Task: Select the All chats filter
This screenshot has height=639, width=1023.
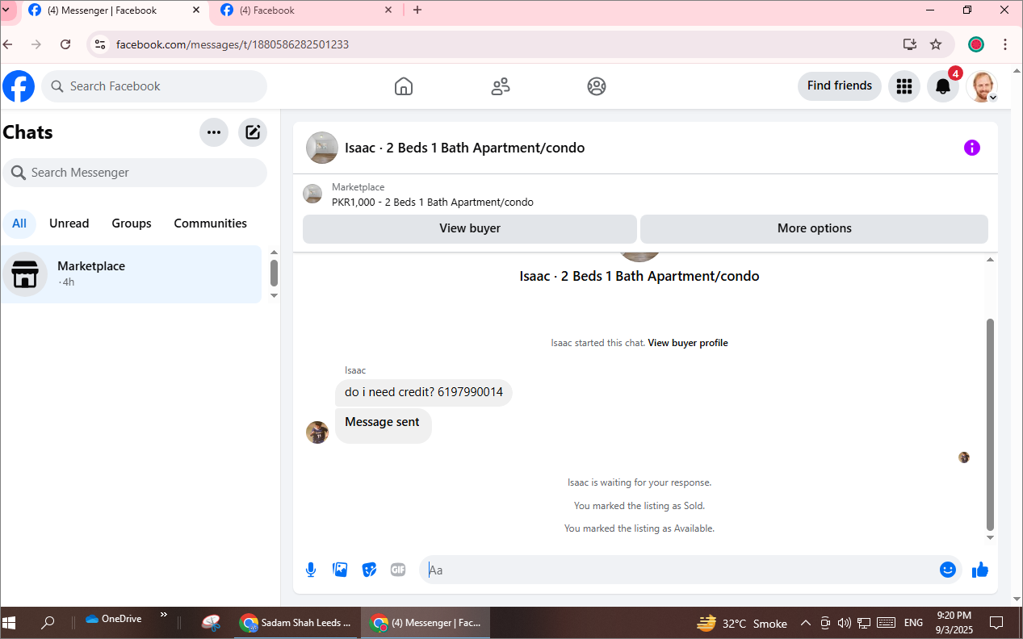Action: click(19, 223)
